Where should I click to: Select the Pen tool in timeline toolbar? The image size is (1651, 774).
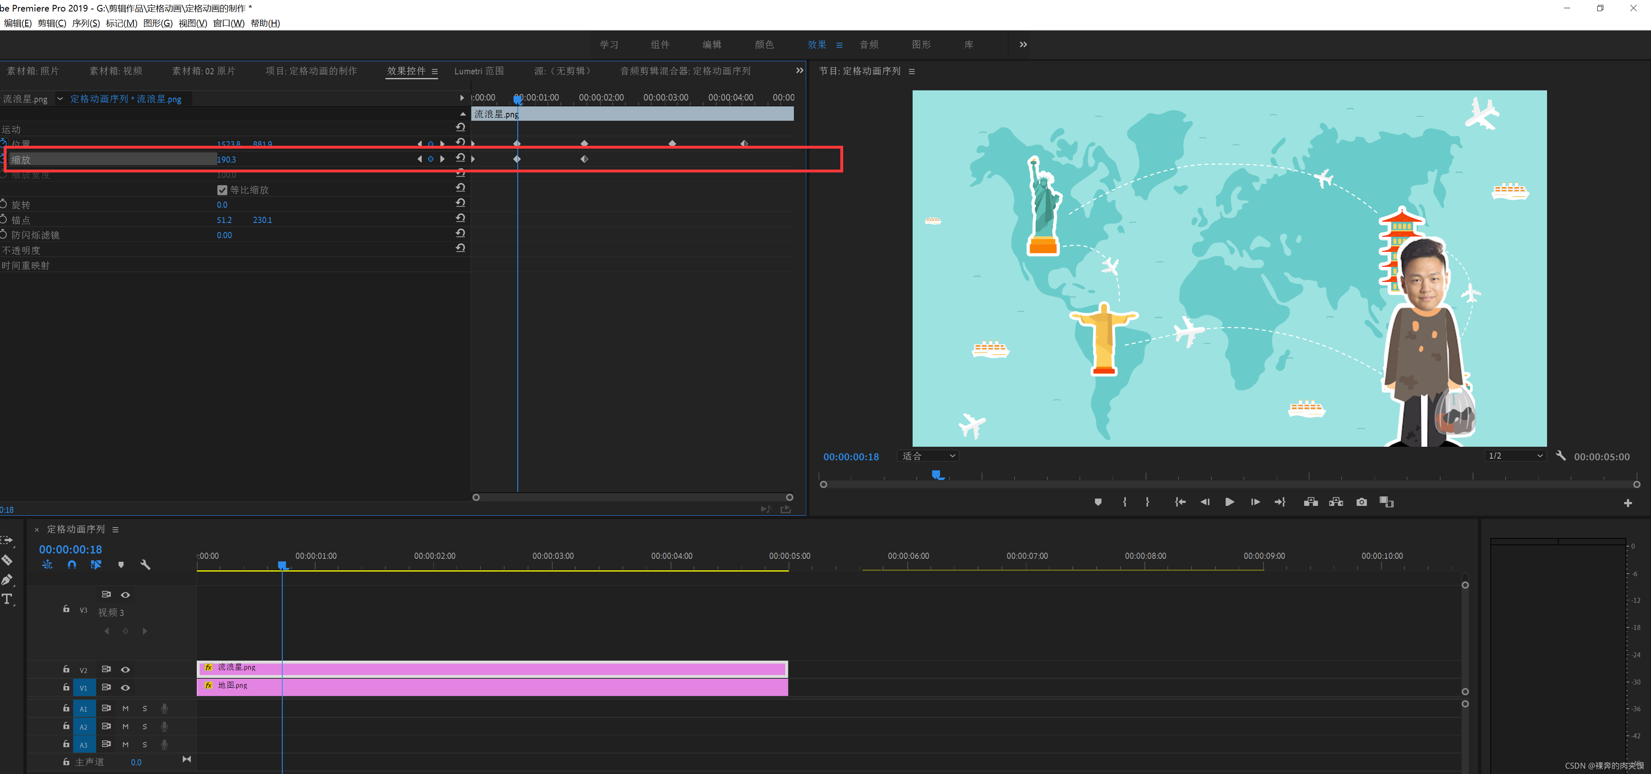pos(7,579)
